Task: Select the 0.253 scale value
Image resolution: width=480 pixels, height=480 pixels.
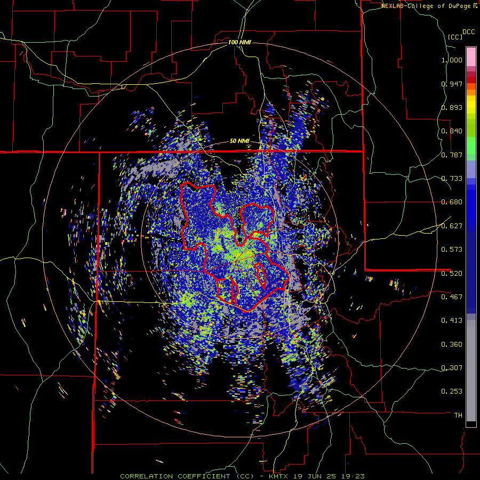Action: tap(452, 391)
